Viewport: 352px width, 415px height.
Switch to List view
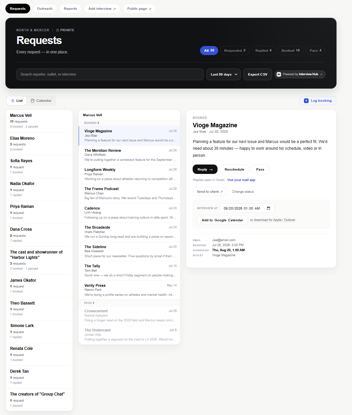[x=16, y=101]
